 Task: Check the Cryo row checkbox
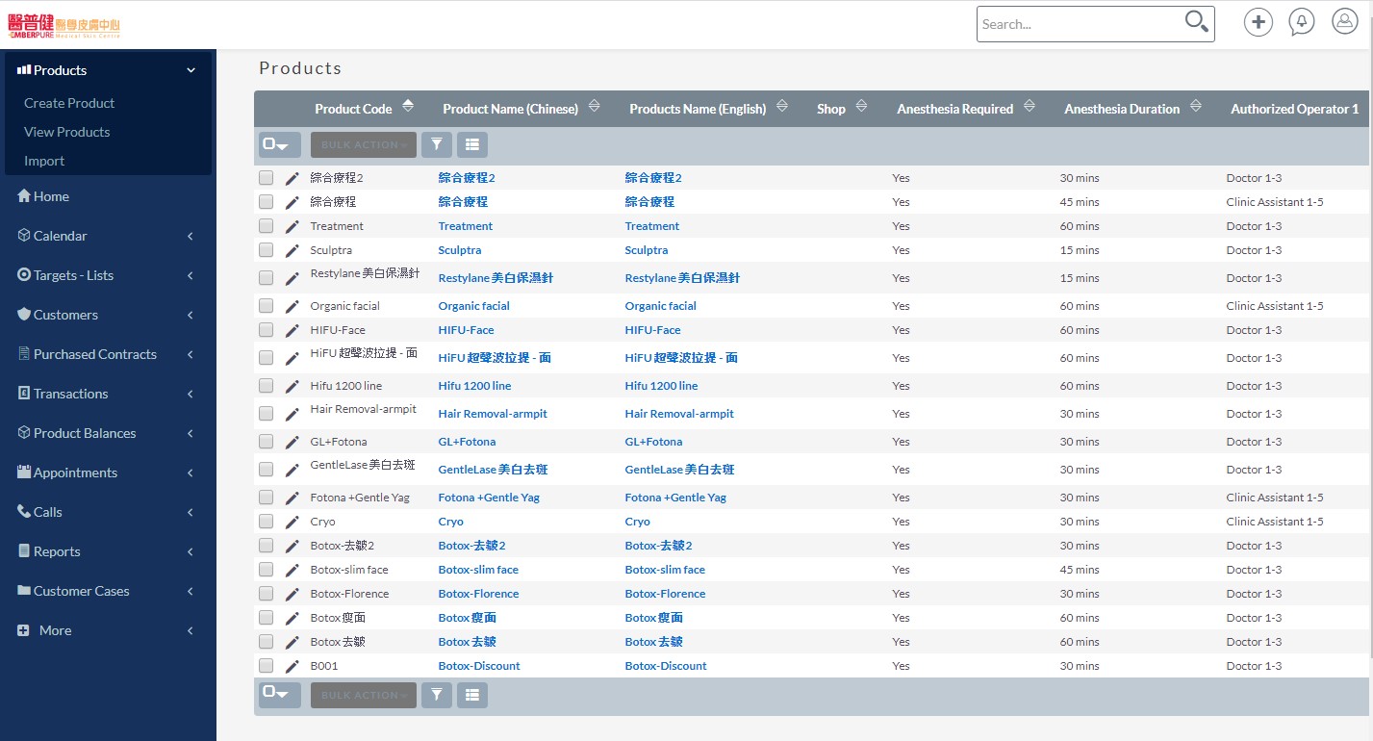266,522
